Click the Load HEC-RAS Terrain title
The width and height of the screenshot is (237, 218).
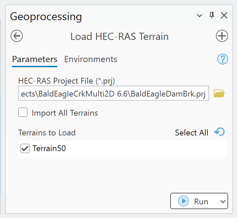119,37
